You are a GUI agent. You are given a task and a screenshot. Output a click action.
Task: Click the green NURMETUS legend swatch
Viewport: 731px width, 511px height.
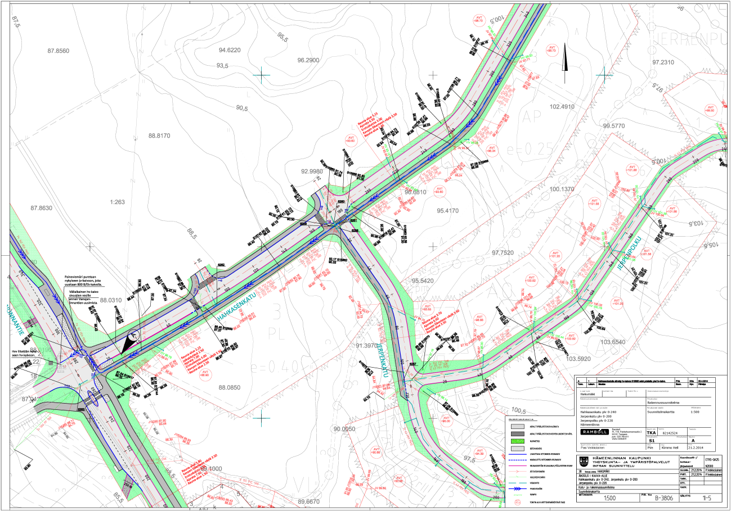tap(518, 441)
